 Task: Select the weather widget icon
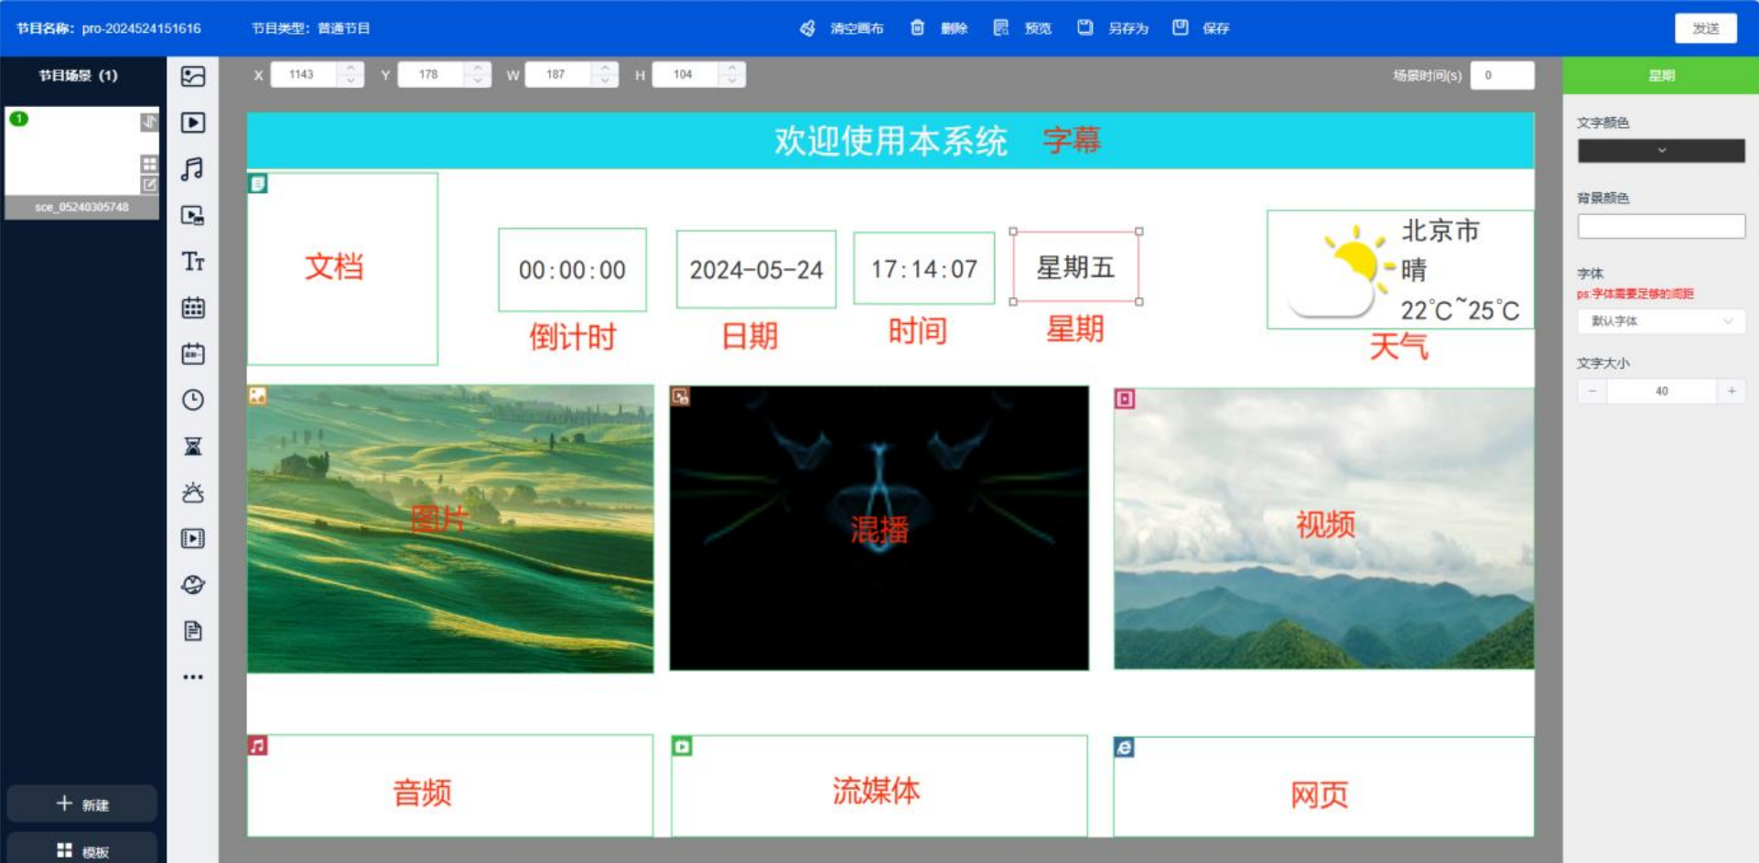coord(192,492)
